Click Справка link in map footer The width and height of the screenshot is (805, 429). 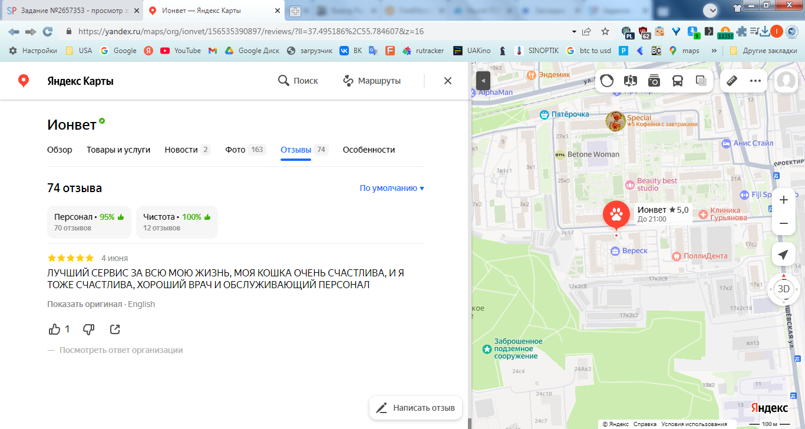(645, 424)
